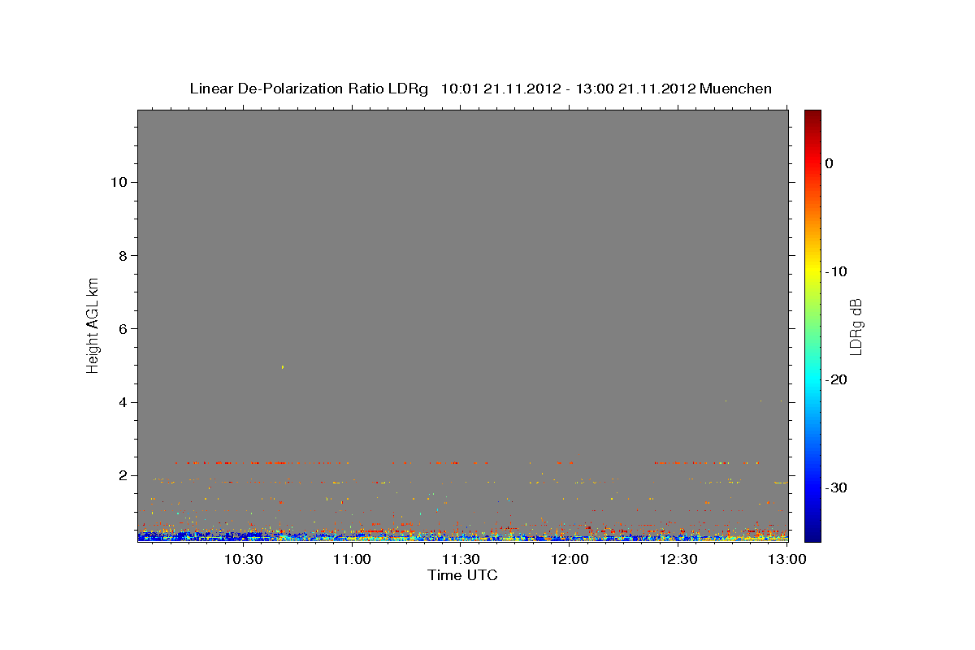Click the 'LDRg dB' colorbar label

click(855, 326)
